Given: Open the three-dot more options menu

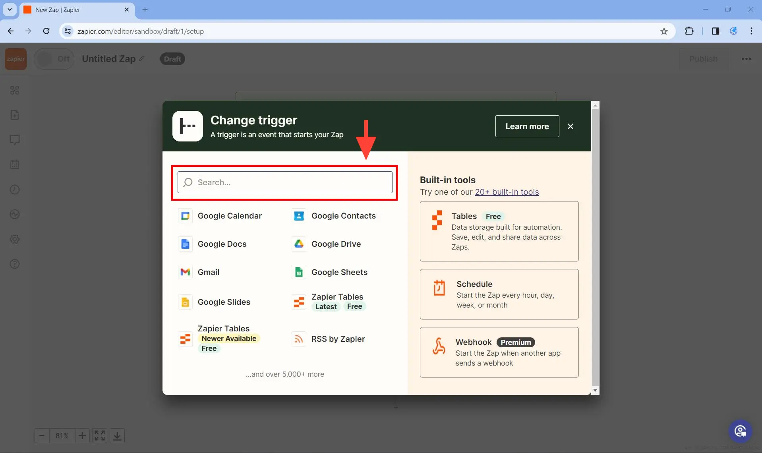Looking at the screenshot, I should [746, 59].
